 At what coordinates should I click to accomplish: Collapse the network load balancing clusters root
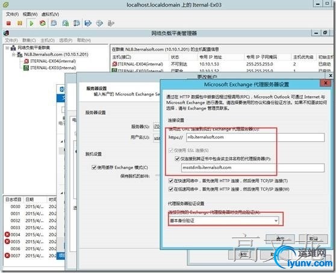pyautogui.click(x=7, y=48)
